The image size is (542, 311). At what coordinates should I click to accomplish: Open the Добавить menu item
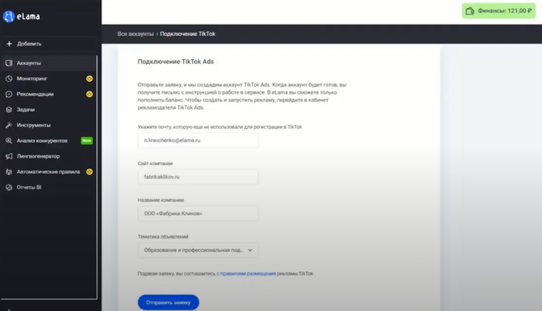click(48, 44)
